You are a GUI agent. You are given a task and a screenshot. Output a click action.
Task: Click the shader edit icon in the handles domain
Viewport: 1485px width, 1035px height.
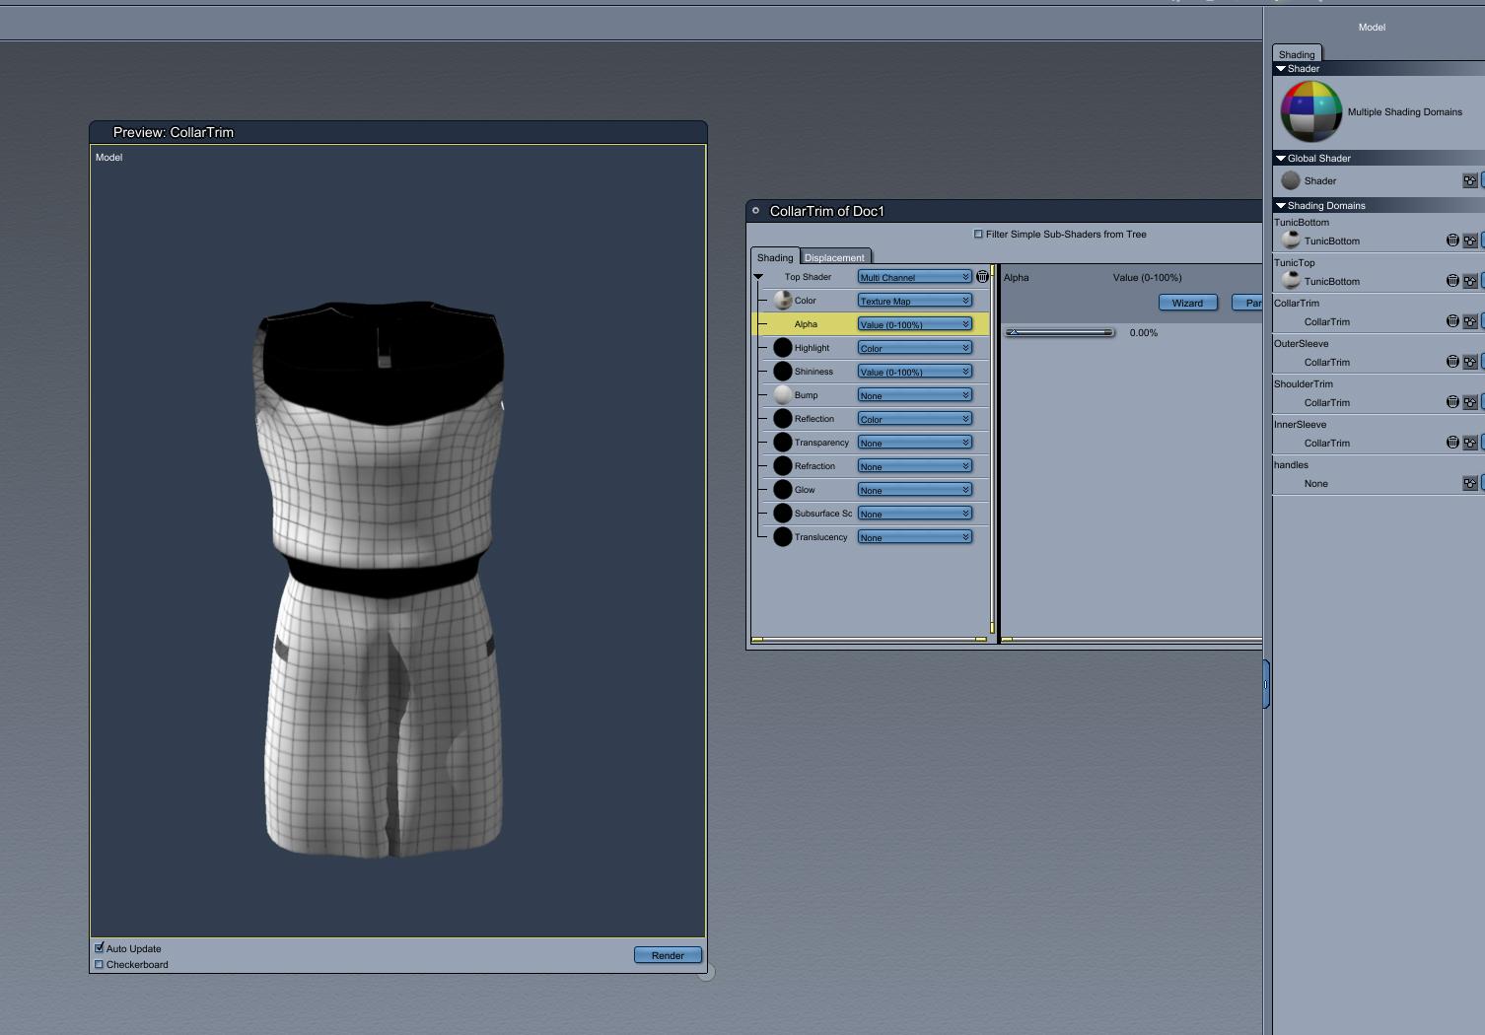(1470, 483)
